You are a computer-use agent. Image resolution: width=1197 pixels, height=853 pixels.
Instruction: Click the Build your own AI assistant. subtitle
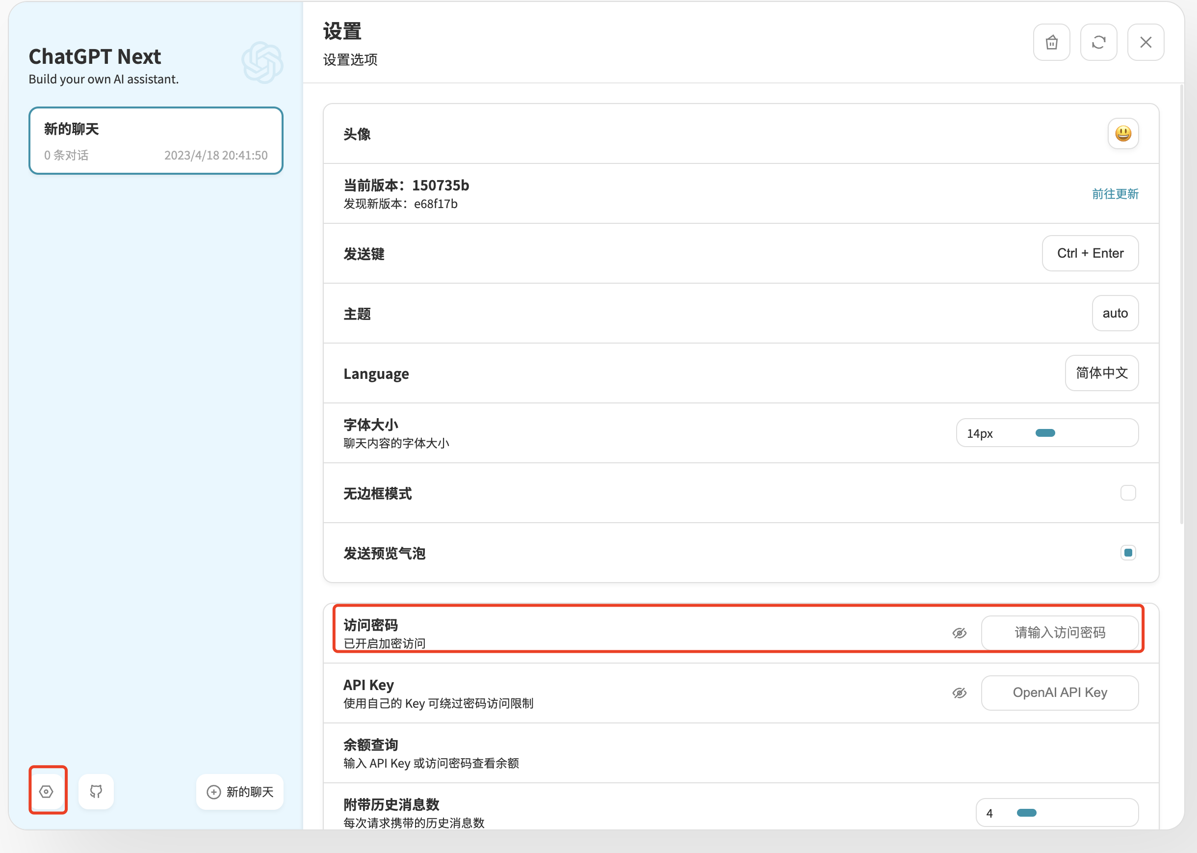click(104, 80)
